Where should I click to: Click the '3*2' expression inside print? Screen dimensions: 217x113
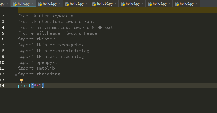click(38, 86)
